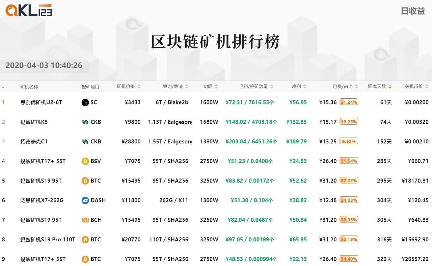The image size is (432, 266).
Task: Click the BTC icon for S19 Pro 110T
Action: pos(85,240)
